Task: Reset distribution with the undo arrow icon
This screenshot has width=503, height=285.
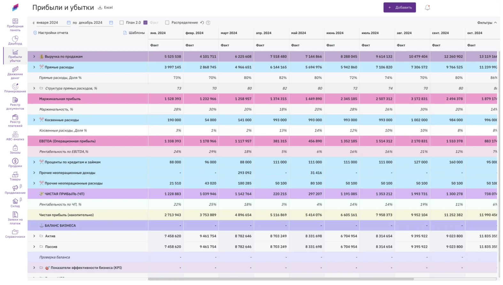Action: [202, 23]
